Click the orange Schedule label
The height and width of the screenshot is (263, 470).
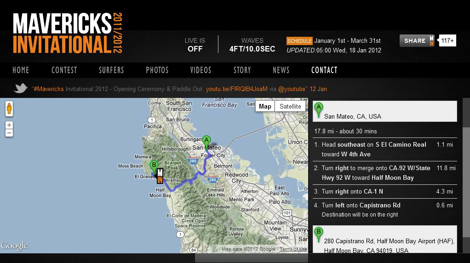[x=299, y=41]
